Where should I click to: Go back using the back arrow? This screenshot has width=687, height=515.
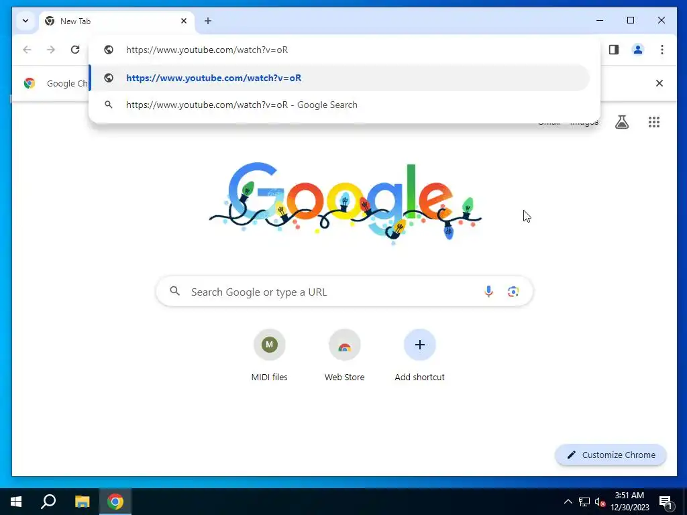[27, 50]
